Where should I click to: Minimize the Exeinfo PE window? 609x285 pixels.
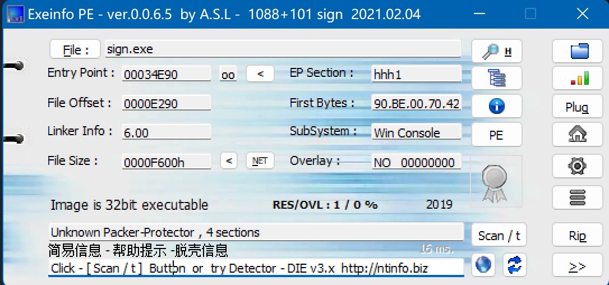click(479, 14)
